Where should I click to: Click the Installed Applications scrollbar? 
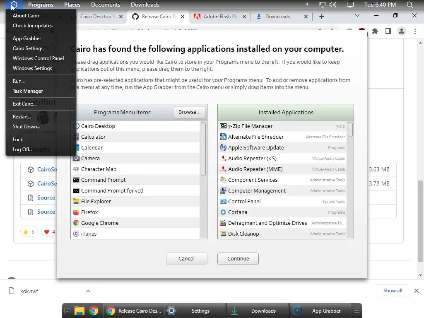click(x=350, y=130)
